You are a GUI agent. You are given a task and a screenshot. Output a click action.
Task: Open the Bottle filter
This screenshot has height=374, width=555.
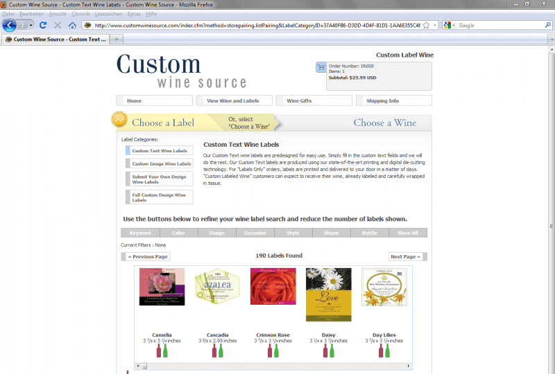pyautogui.click(x=370, y=233)
